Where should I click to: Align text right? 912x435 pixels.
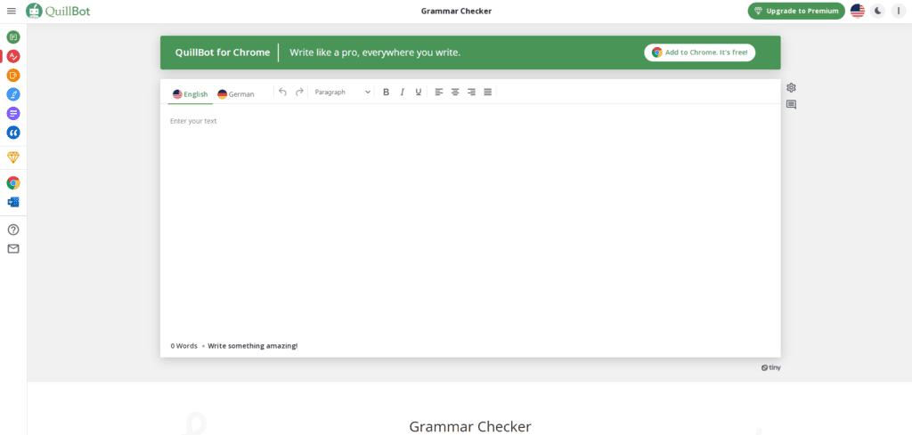click(472, 92)
